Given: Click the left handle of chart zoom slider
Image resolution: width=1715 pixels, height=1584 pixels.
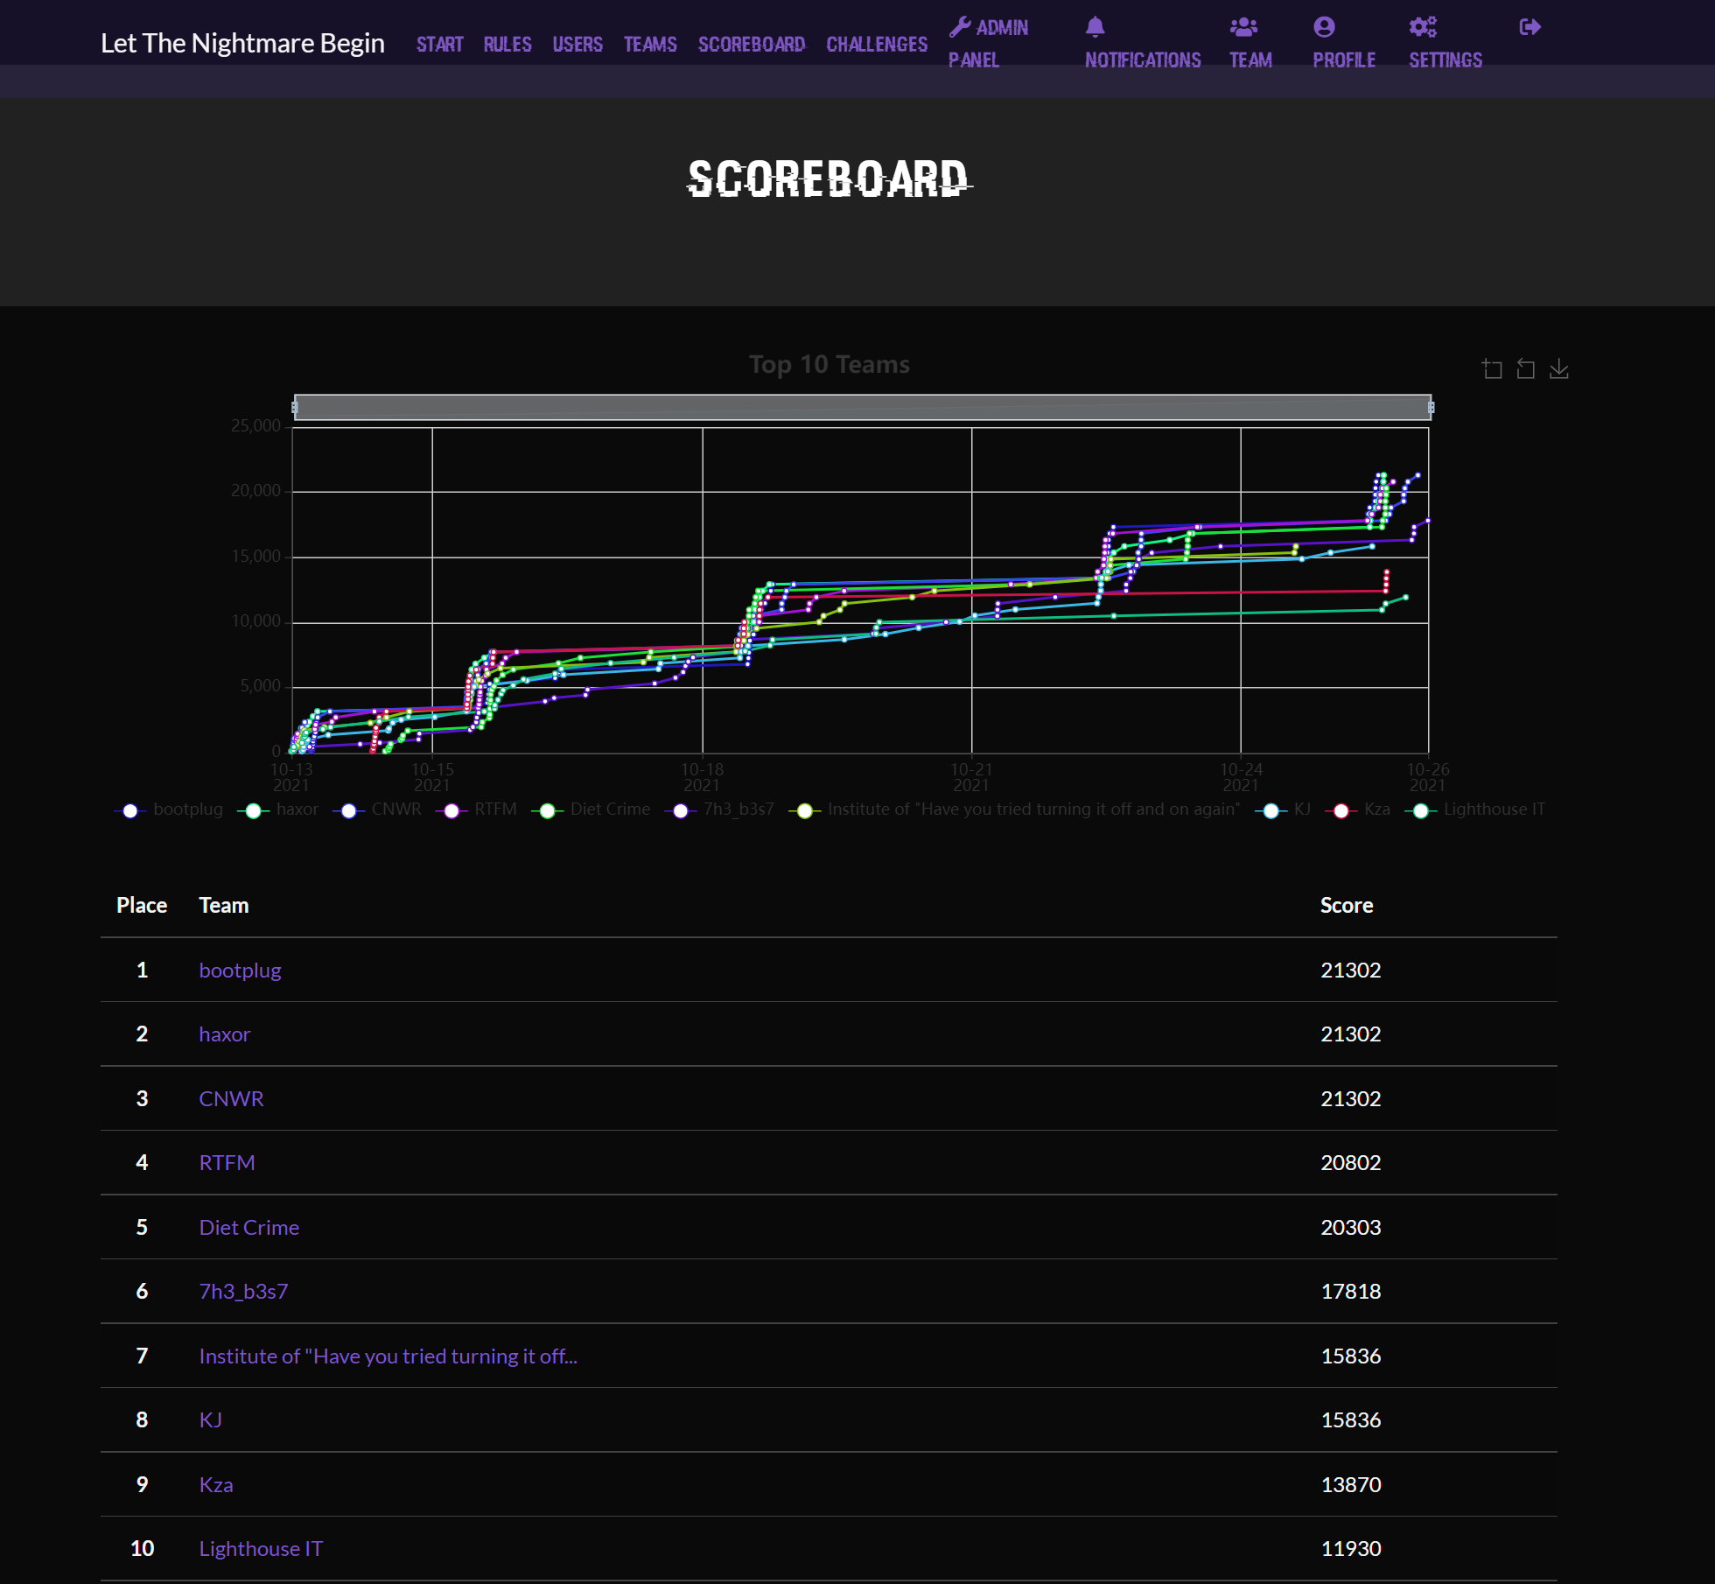Looking at the screenshot, I should click(295, 407).
